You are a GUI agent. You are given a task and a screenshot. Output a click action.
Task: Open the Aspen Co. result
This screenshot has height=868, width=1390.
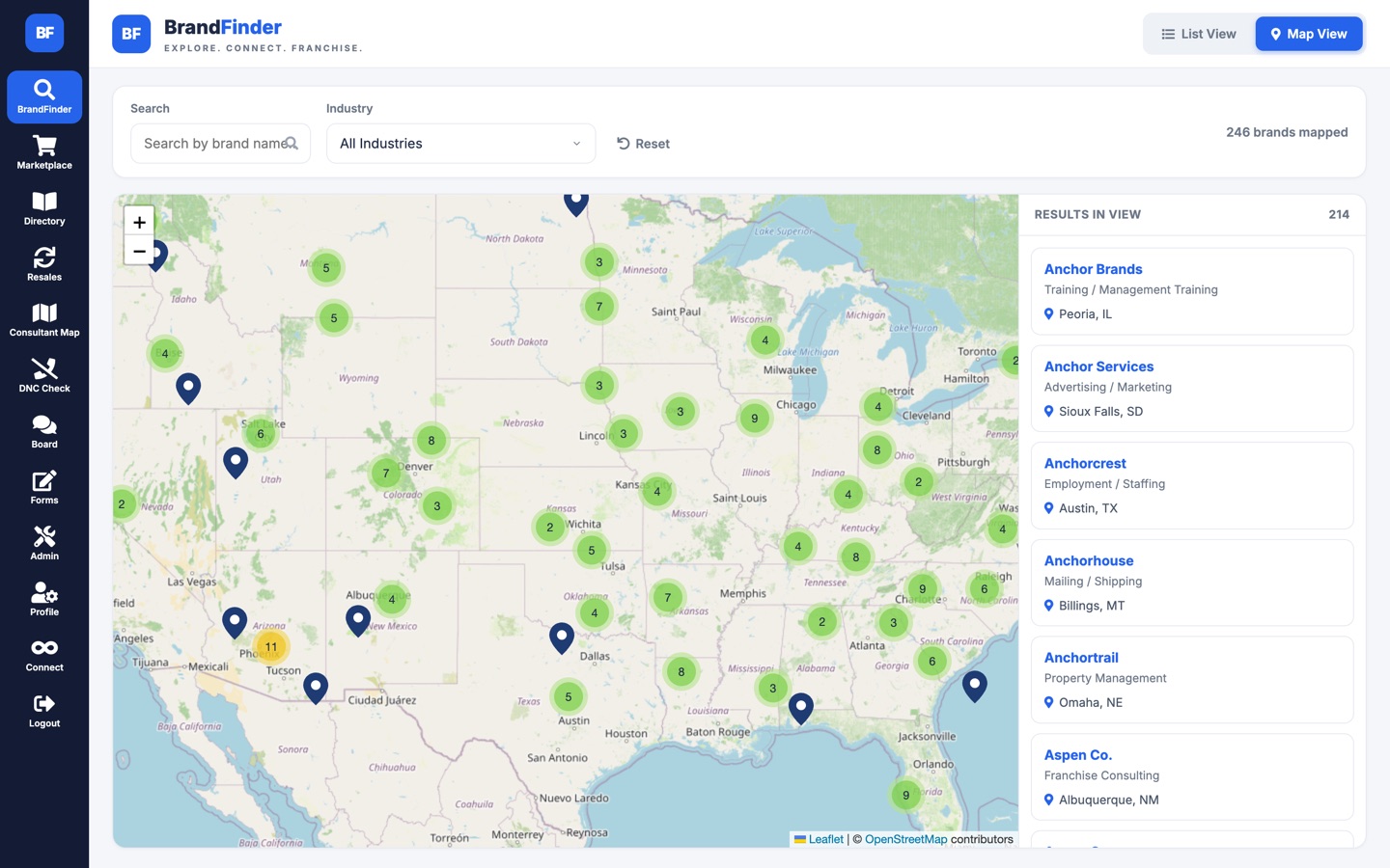point(1192,776)
